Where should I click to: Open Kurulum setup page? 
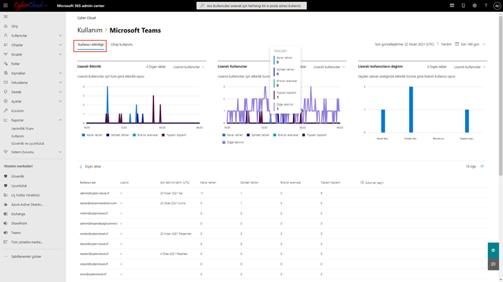[x=17, y=111]
